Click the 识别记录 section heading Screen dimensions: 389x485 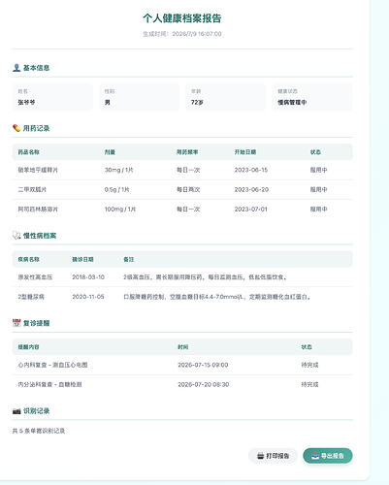coord(36,411)
